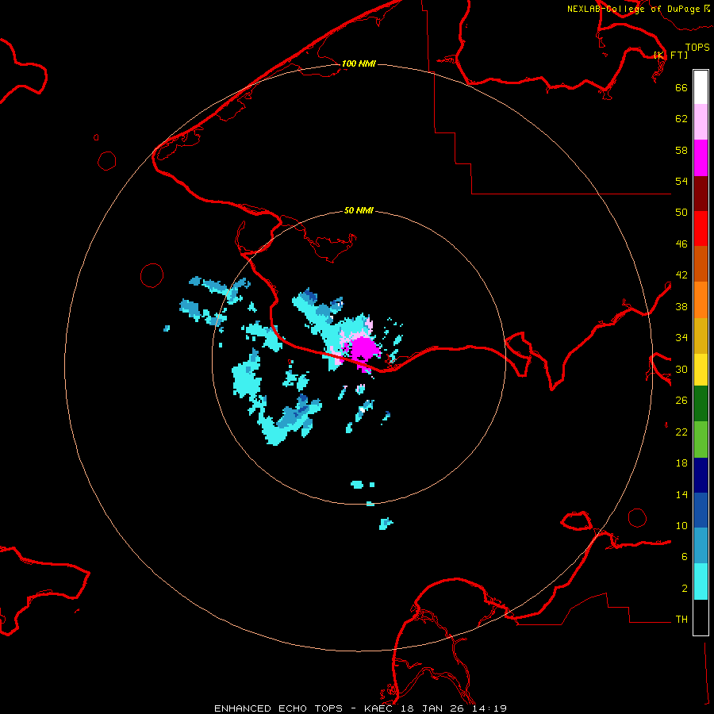Click the 38 value on the scale

click(681, 307)
